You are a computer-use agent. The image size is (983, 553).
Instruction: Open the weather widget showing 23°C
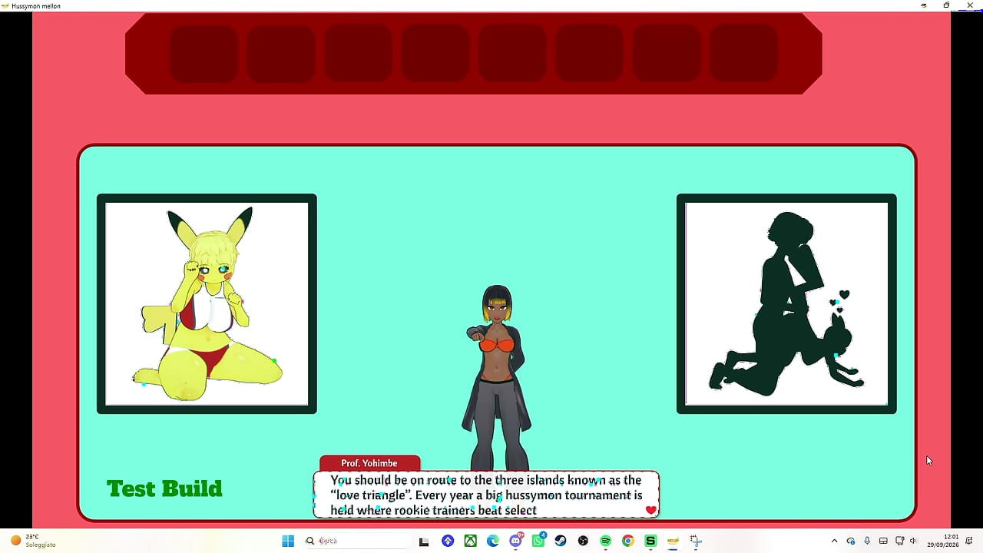pyautogui.click(x=33, y=541)
